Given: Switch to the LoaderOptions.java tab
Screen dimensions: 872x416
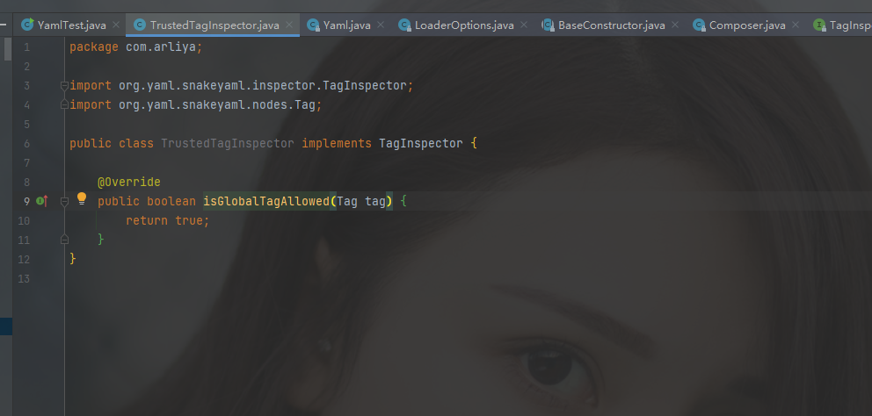Looking at the screenshot, I should pyautogui.click(x=464, y=25).
